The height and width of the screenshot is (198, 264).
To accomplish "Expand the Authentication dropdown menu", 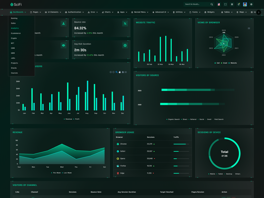I will (75, 12).
